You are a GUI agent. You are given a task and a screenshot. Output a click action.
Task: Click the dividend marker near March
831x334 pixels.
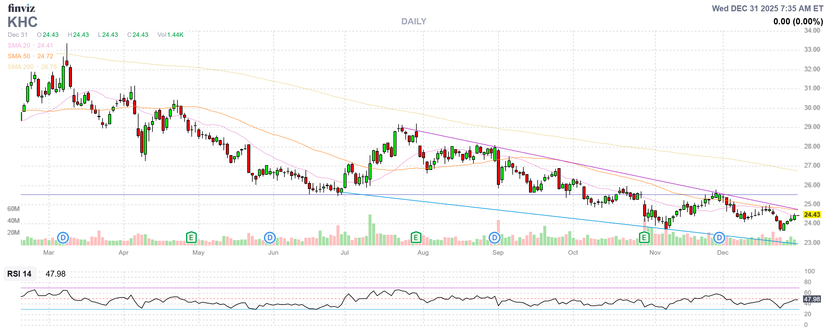pyautogui.click(x=63, y=238)
